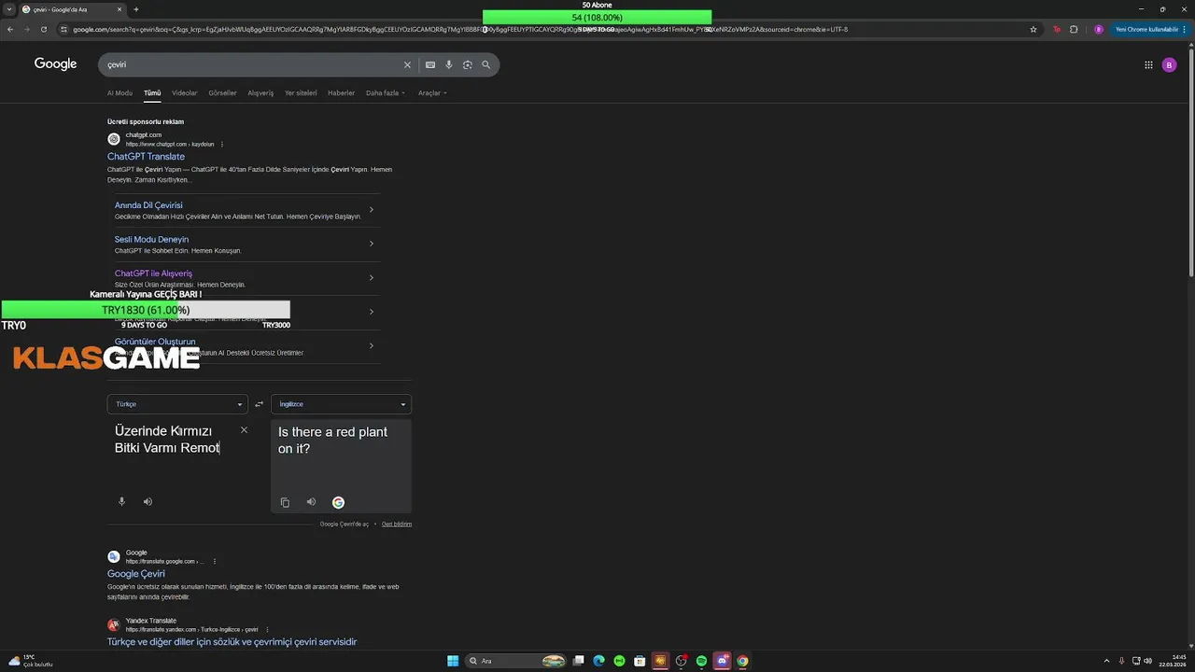Switch to the Haberler tab
The height and width of the screenshot is (672, 1195).
(341, 93)
